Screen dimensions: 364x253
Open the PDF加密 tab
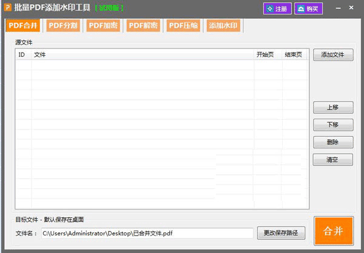pyautogui.click(x=103, y=25)
